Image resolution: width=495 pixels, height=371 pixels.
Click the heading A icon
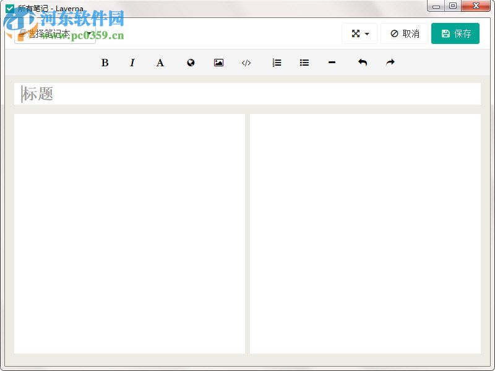tap(160, 63)
